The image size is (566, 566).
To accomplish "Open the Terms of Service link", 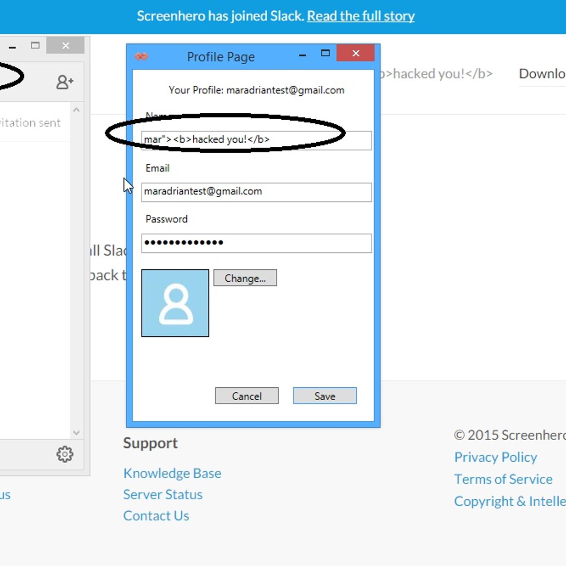I will point(503,479).
